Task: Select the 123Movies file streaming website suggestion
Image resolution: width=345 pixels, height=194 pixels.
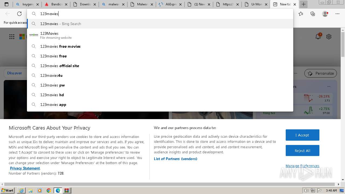Action: 160,35
